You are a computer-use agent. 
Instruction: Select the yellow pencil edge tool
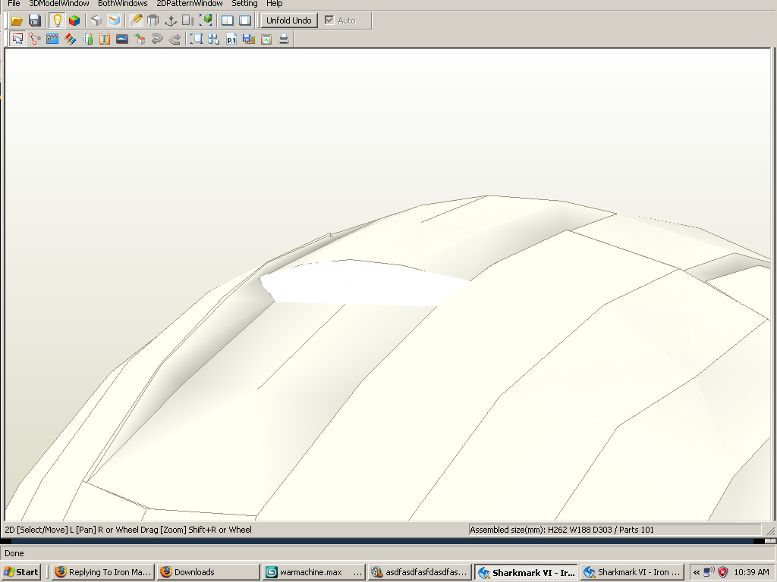tap(136, 20)
